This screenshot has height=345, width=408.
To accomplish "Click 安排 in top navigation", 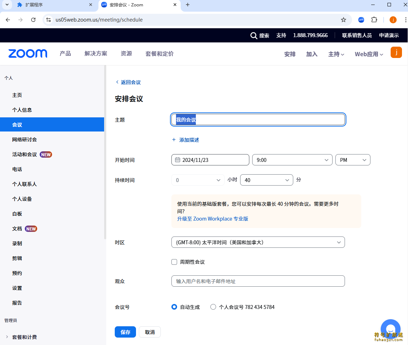I will tap(290, 54).
